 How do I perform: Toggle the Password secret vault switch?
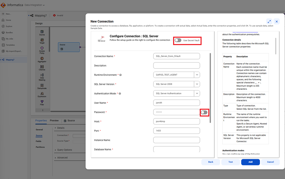point(204,113)
